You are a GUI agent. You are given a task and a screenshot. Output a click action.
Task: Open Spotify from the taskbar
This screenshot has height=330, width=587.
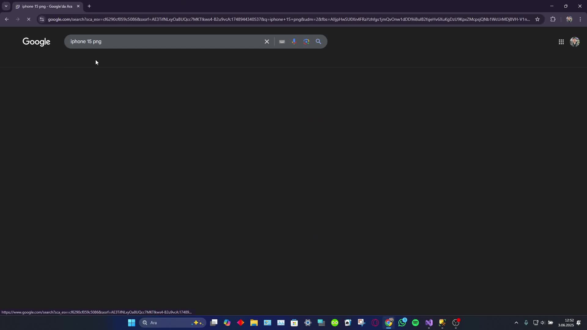pos(415,323)
